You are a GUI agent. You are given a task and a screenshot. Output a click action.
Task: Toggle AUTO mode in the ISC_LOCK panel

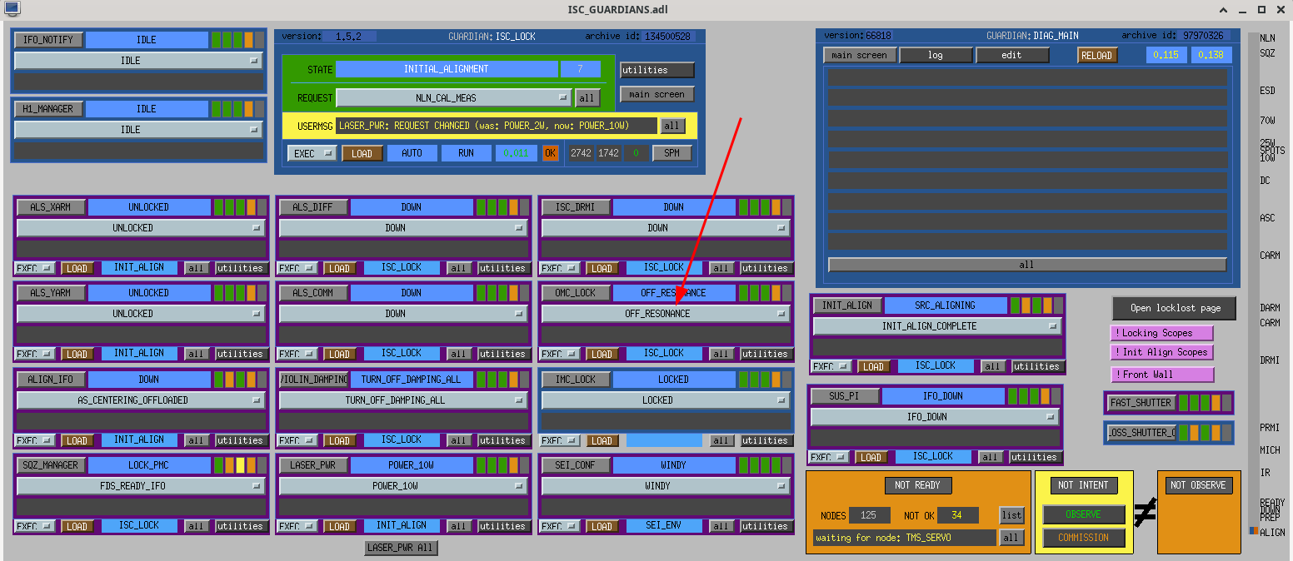pyautogui.click(x=412, y=153)
